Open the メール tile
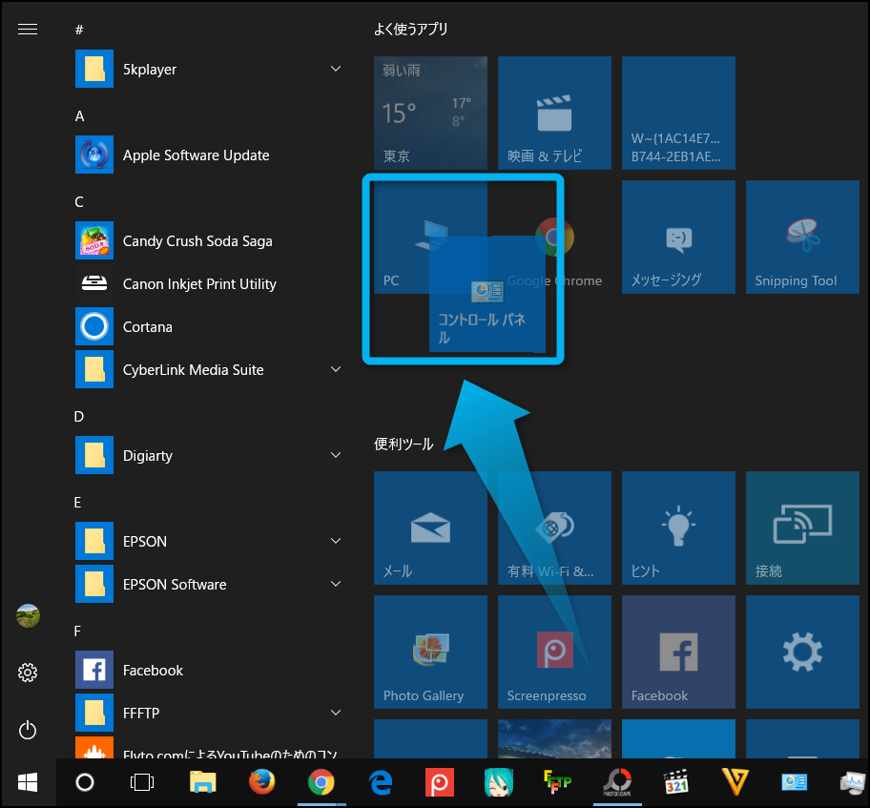 pos(430,528)
